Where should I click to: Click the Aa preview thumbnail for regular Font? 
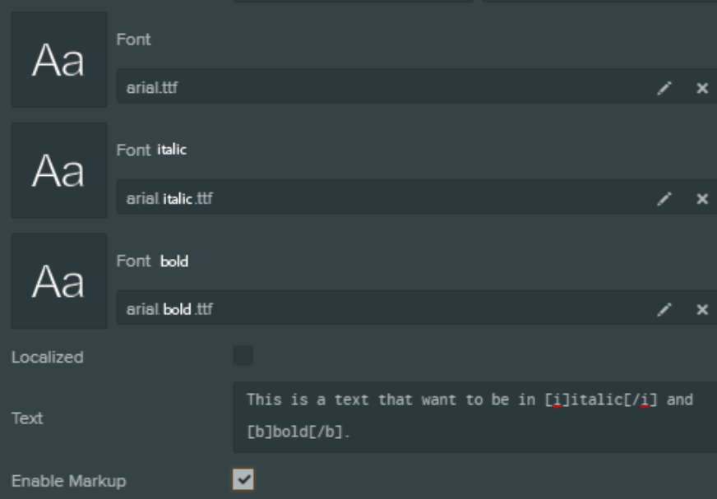tap(59, 59)
